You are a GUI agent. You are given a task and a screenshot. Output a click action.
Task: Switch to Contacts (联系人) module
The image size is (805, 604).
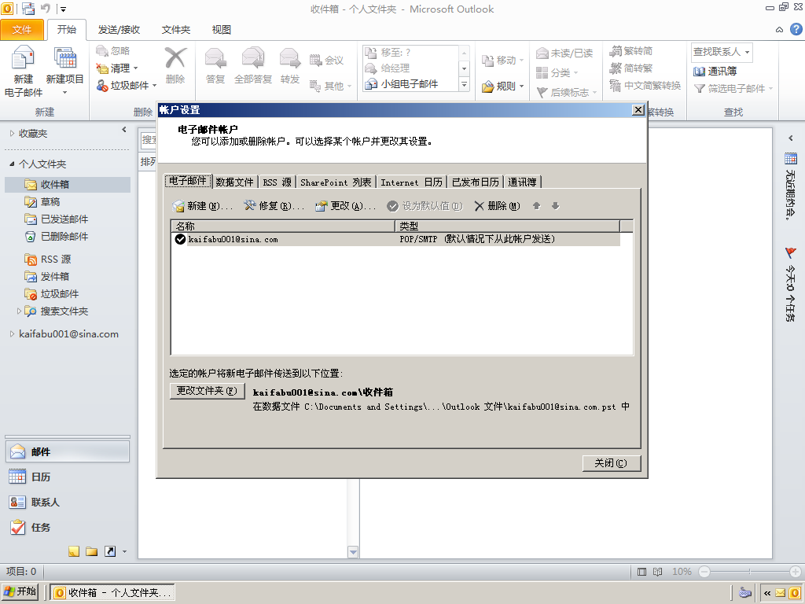pyautogui.click(x=68, y=503)
